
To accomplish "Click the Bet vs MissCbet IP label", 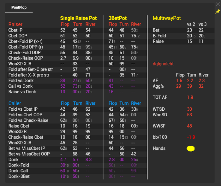I will point(27,148).
